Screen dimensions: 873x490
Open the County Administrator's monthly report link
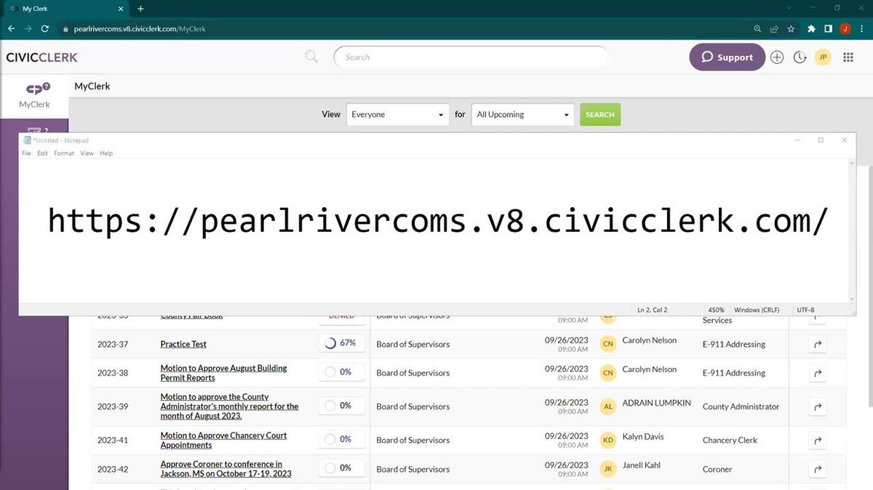tap(229, 406)
